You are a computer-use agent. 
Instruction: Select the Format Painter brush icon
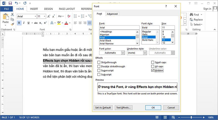(12, 24)
